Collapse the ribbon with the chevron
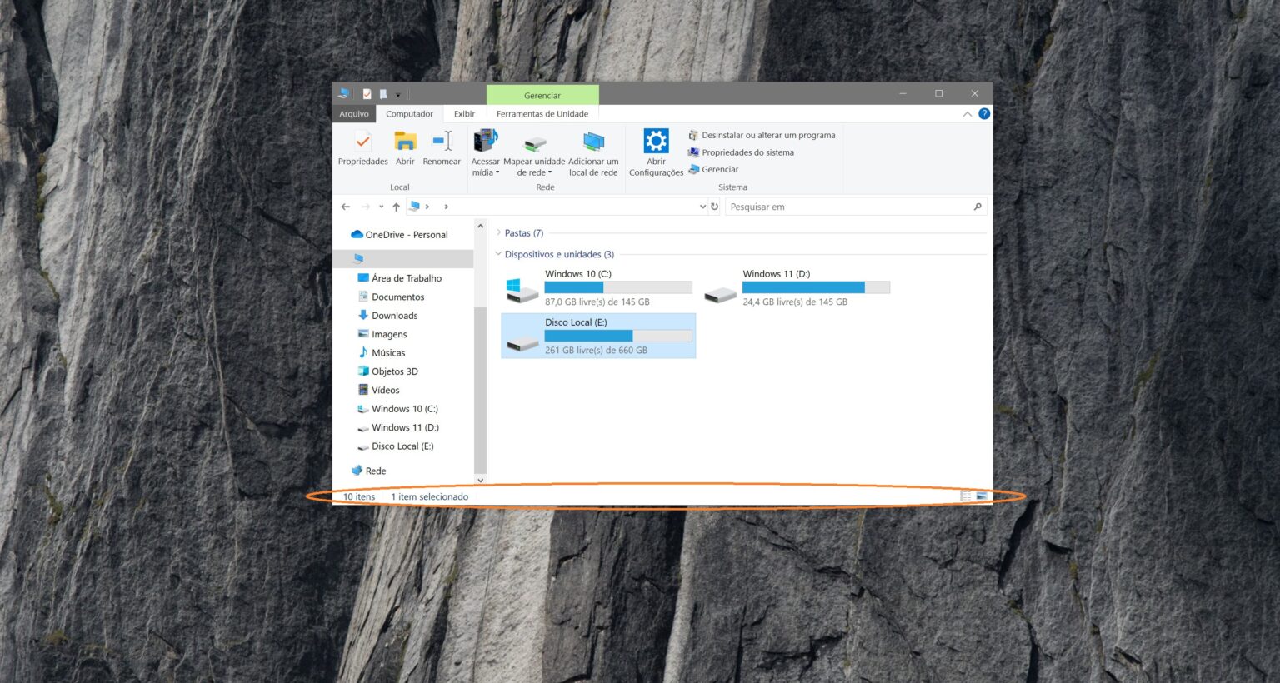The height and width of the screenshot is (683, 1280). (x=965, y=113)
